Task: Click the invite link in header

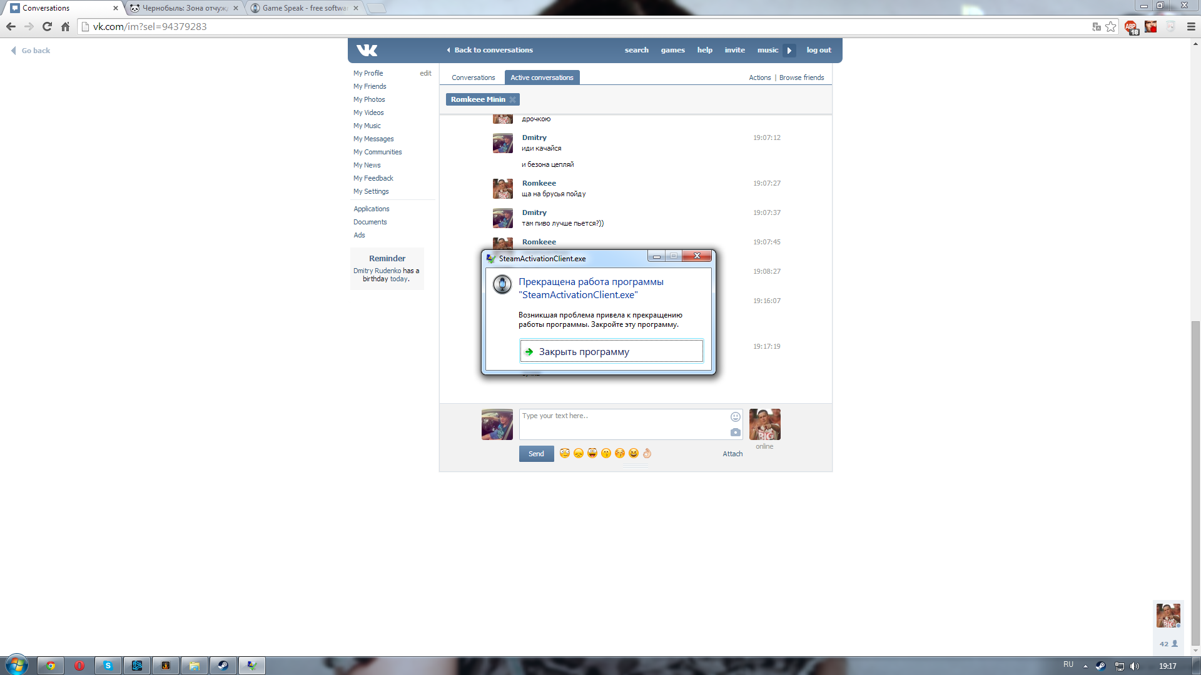Action: [734, 50]
